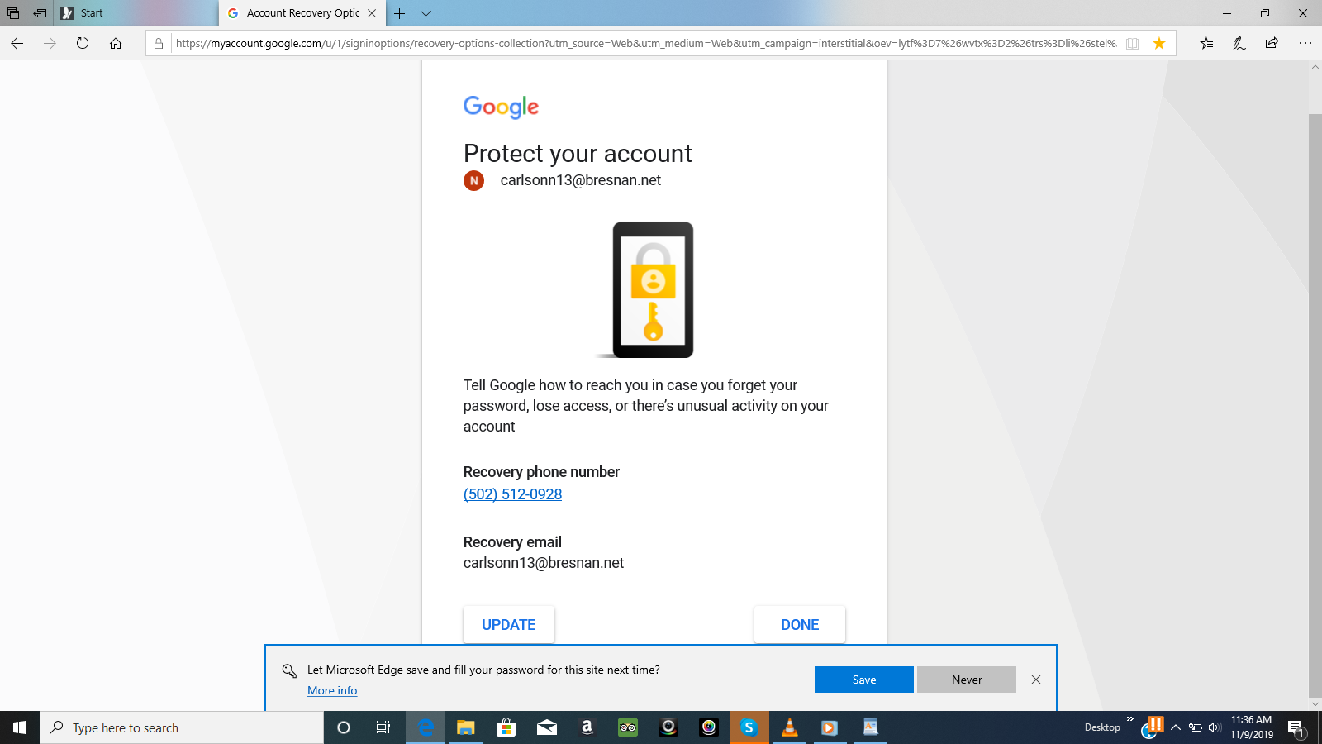Open the Windows Start menu
This screenshot has width=1322, height=744.
(20, 727)
